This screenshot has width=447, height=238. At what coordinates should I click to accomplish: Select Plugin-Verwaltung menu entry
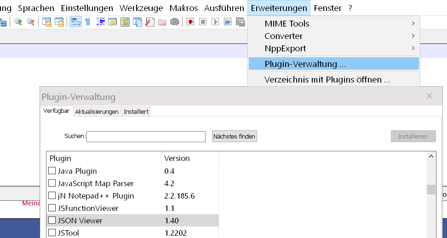(x=334, y=64)
